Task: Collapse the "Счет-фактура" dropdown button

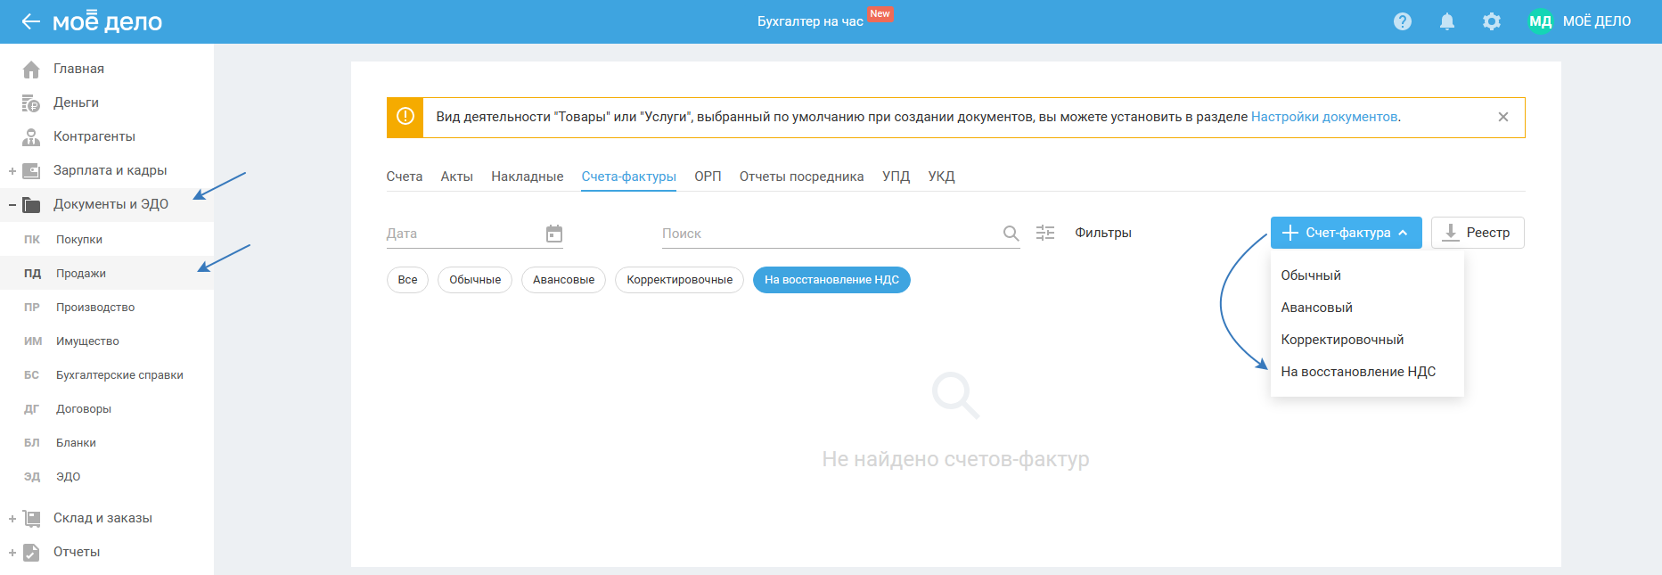Action: click(1346, 233)
